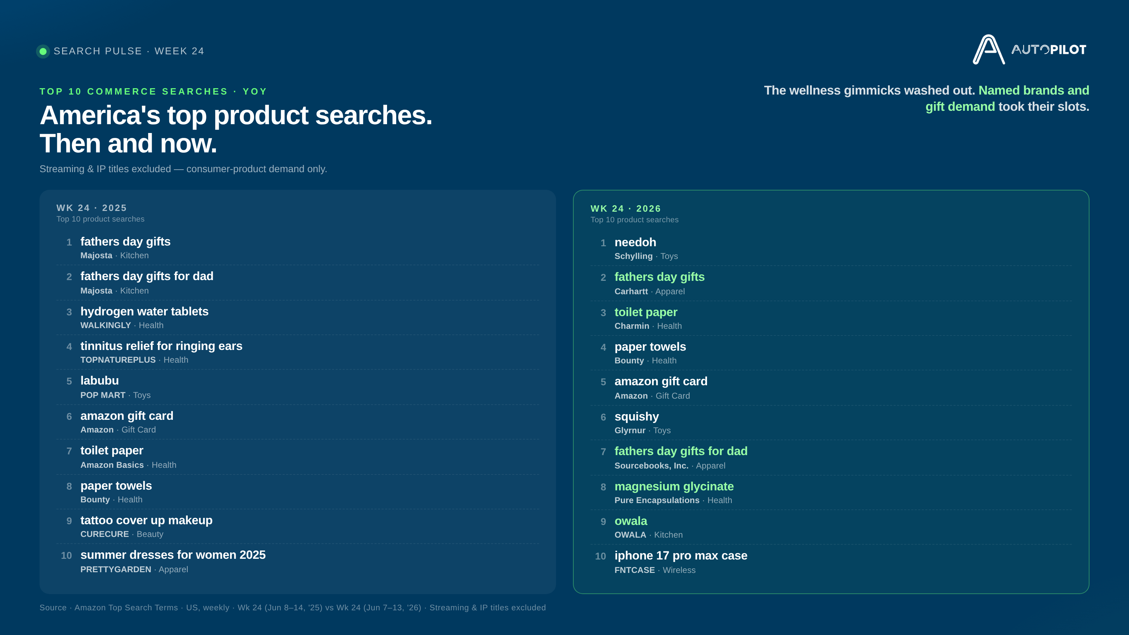This screenshot has width=1129, height=635.
Task: Click 'FNTCASE · Wireless' brand line
Action: [x=655, y=570]
